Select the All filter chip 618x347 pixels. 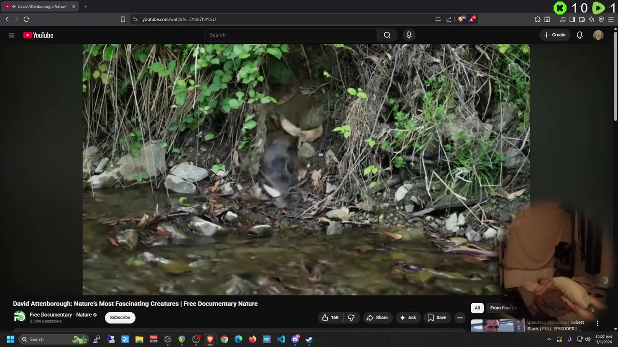[x=477, y=308]
